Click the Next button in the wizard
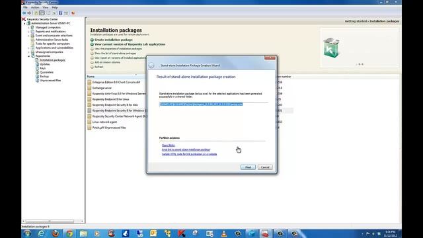The image size is (423, 238). click(248, 167)
